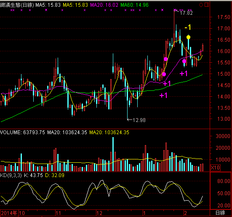The height and width of the screenshot is (217, 232).
Task: Select month 12 on the time axis
Action: (x=99, y=213)
